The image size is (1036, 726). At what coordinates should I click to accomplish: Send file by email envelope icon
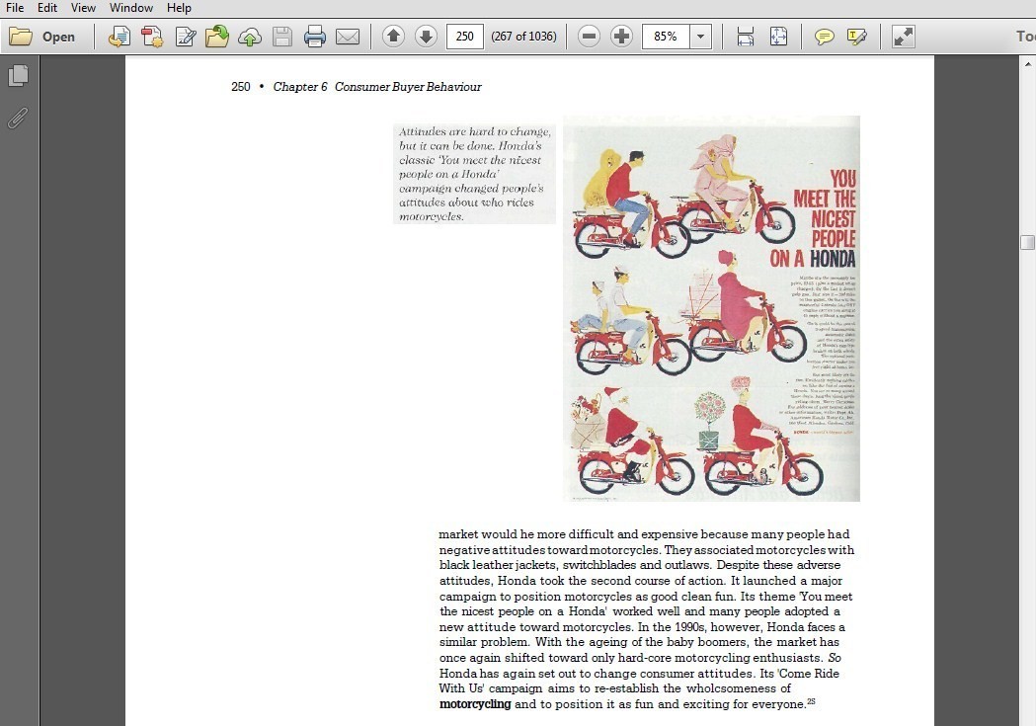348,37
